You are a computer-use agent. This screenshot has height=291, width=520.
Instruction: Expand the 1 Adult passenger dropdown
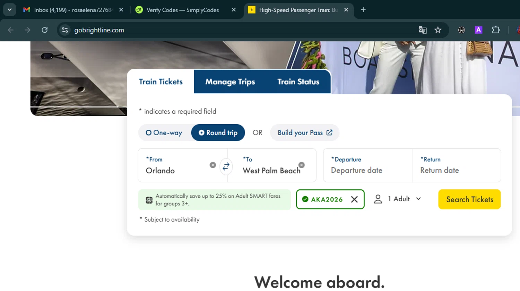(x=398, y=199)
